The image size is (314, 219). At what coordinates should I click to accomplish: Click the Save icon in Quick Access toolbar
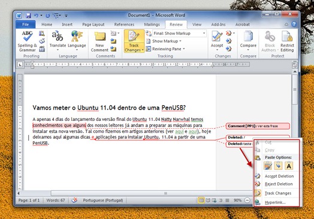[28, 16]
